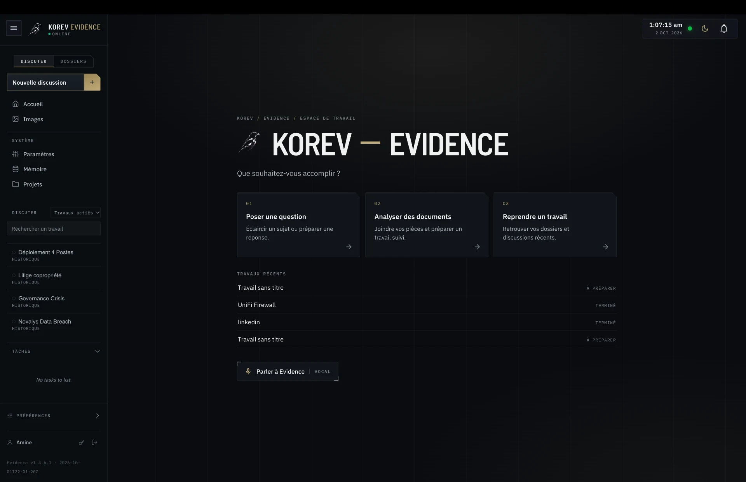746x482 pixels.
Task: Expand the Préférences chevron
Action: tap(98, 416)
